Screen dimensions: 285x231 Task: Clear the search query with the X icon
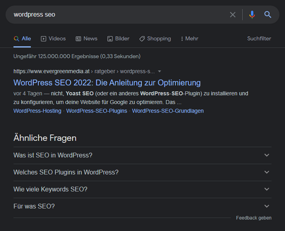[233, 14]
